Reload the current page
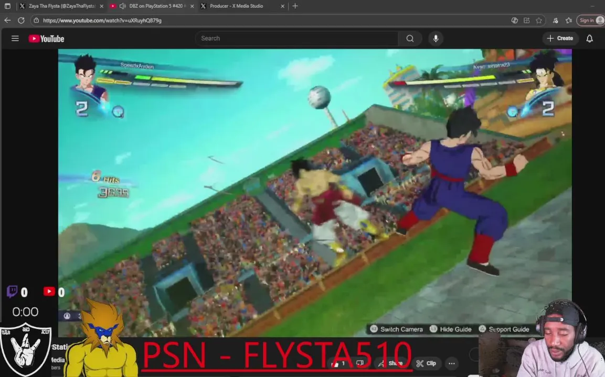The height and width of the screenshot is (377, 605). [x=21, y=20]
